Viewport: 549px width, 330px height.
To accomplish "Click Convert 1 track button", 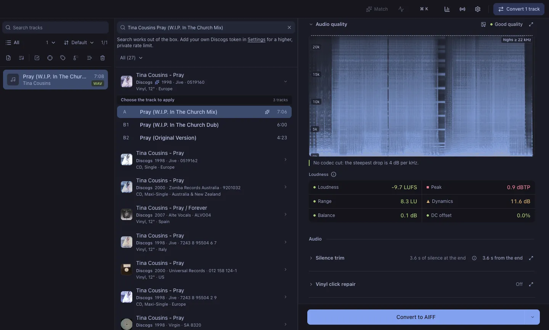I will pos(519,9).
